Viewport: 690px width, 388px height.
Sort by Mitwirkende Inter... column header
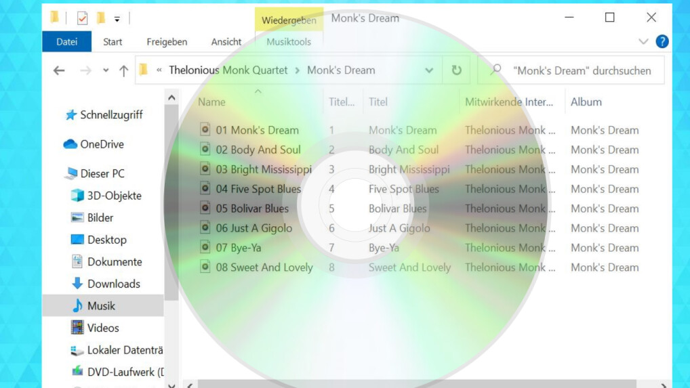509,102
